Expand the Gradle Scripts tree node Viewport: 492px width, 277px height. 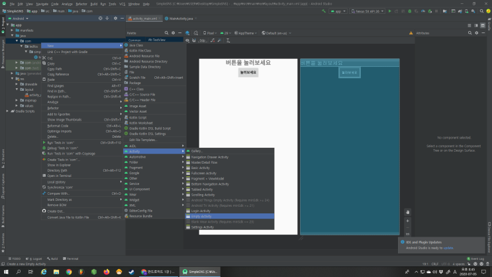(x=7, y=111)
